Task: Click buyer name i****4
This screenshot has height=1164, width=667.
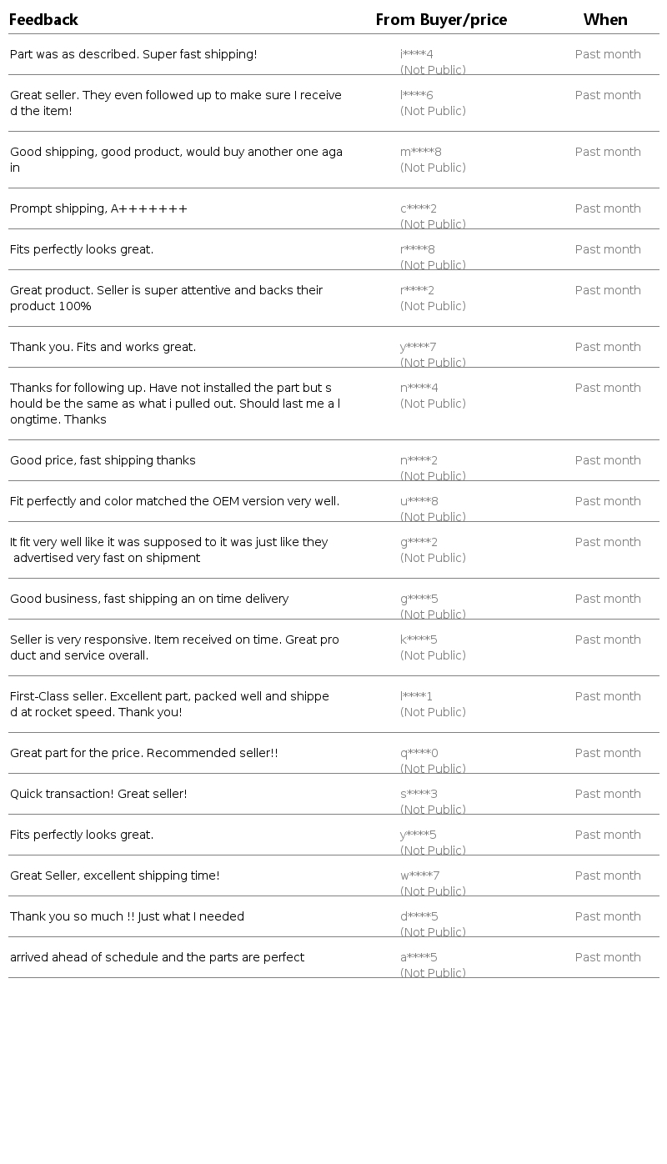Action: [x=417, y=54]
